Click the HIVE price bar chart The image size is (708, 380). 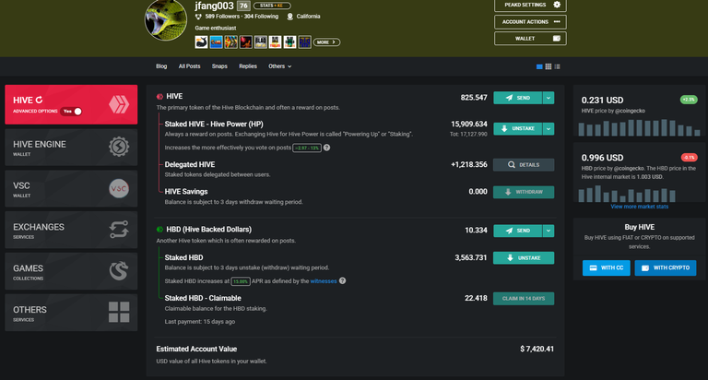tap(639, 127)
